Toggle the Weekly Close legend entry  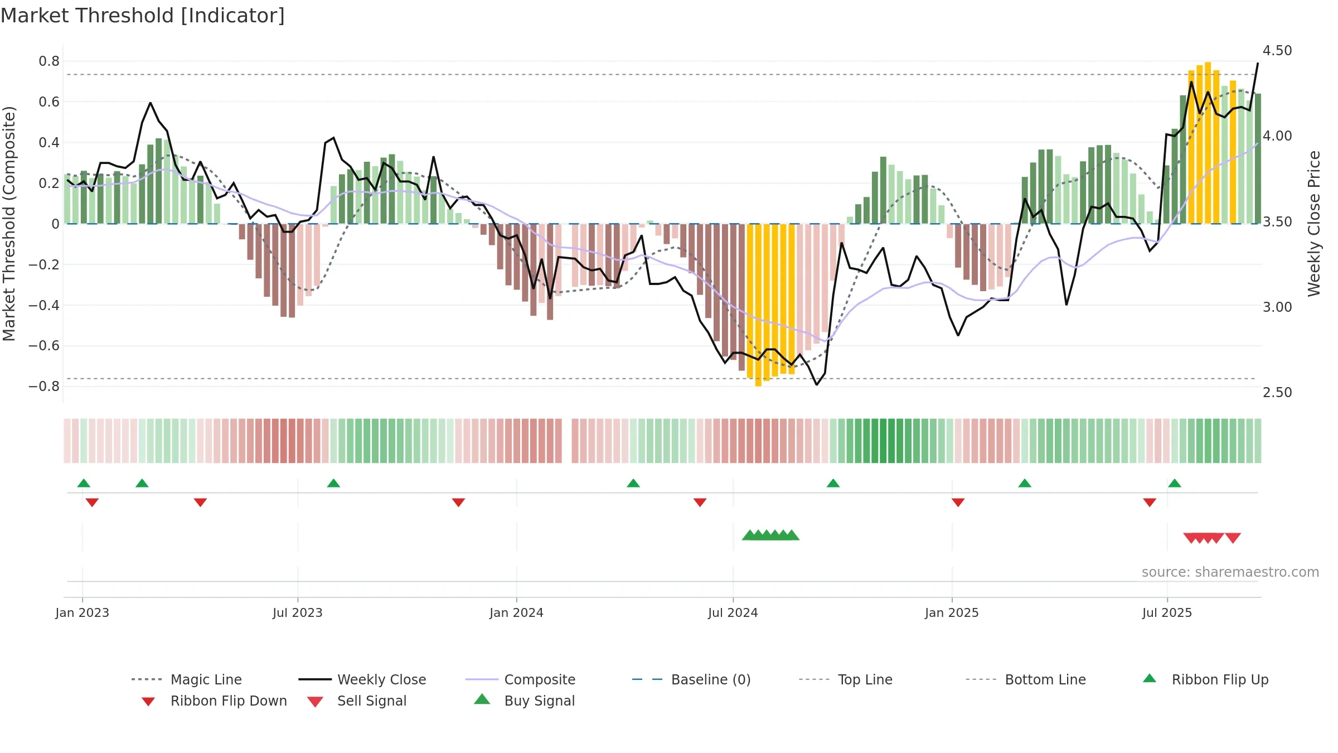click(x=362, y=679)
